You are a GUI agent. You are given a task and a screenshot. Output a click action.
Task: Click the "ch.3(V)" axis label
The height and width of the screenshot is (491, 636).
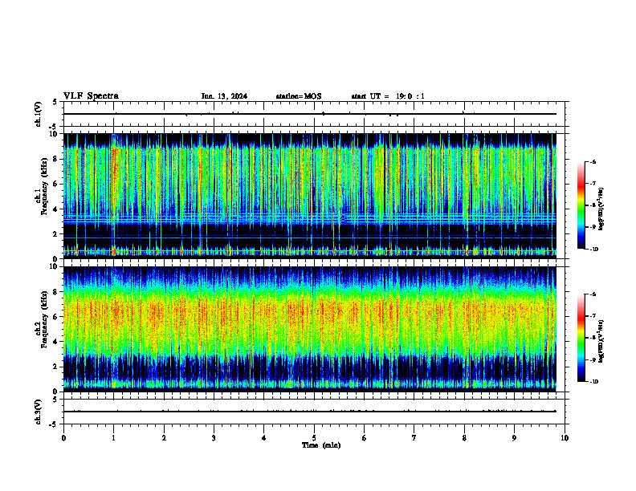point(38,412)
